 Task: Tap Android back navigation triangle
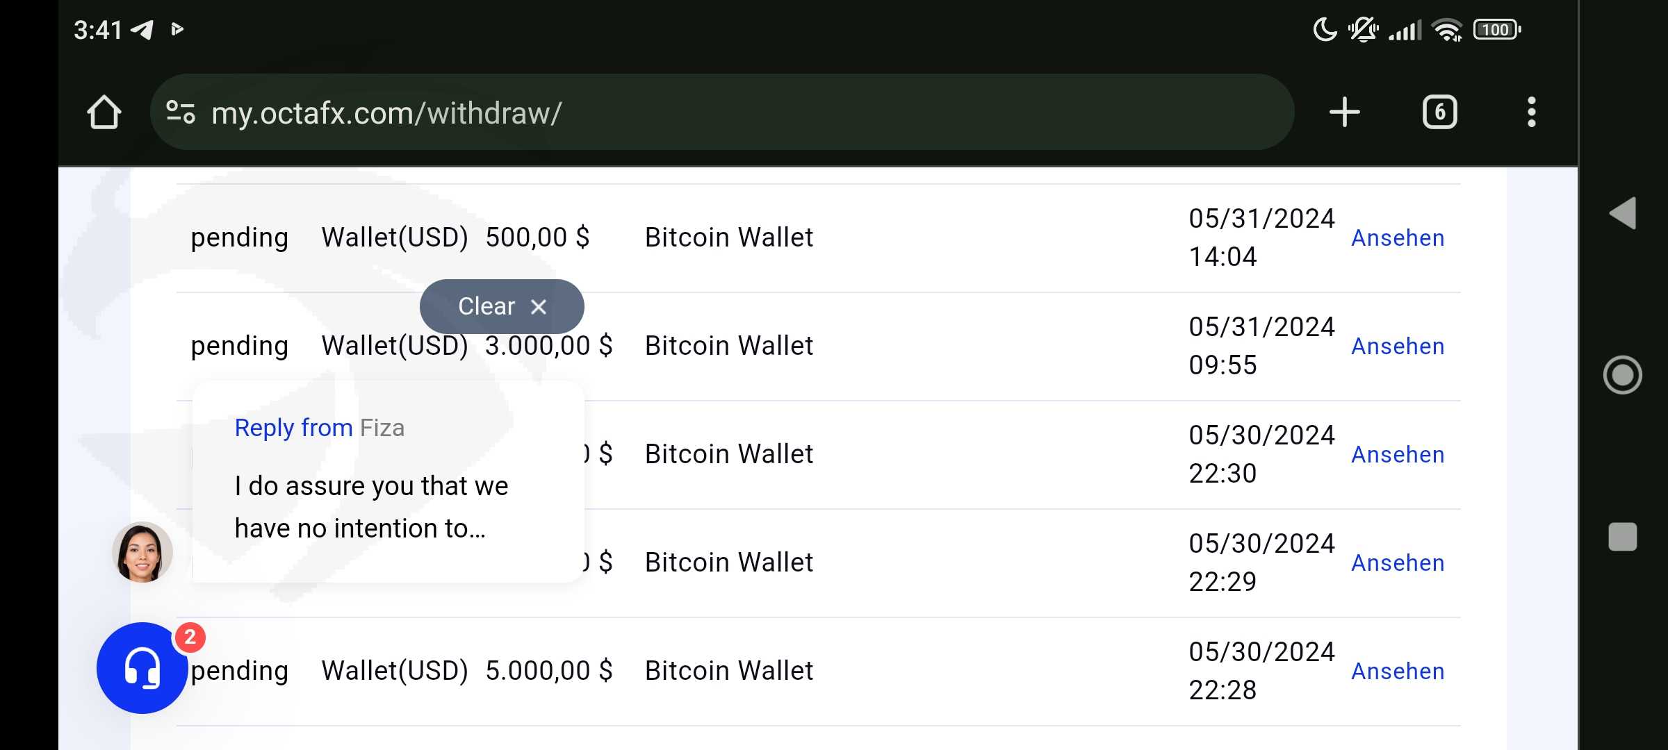(1623, 213)
